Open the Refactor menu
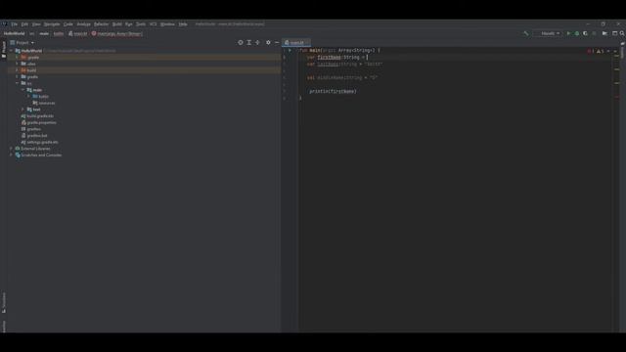This screenshot has width=626, height=352. click(102, 24)
